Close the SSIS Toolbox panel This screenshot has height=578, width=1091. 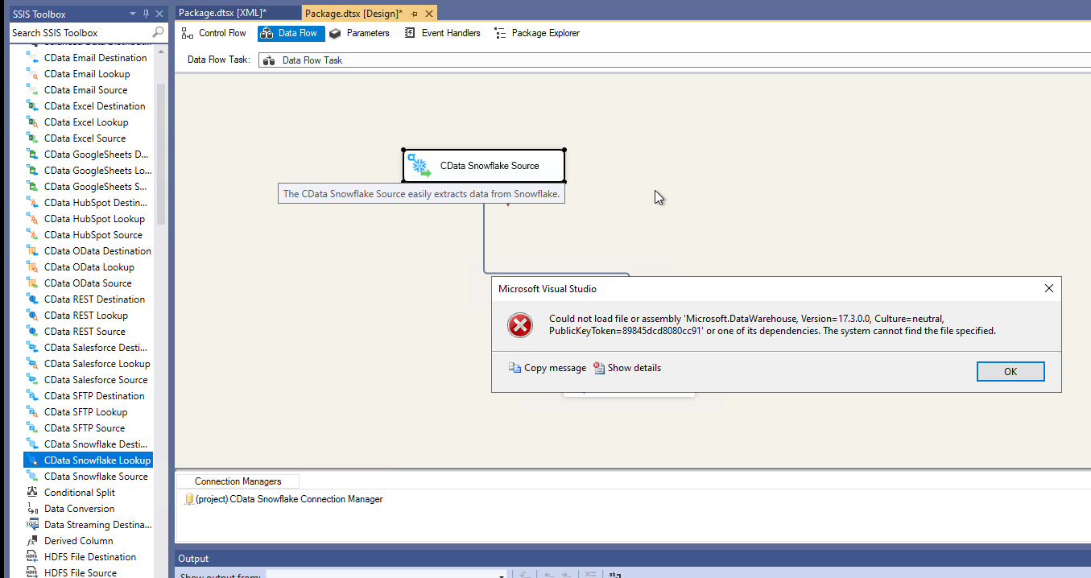tap(159, 14)
